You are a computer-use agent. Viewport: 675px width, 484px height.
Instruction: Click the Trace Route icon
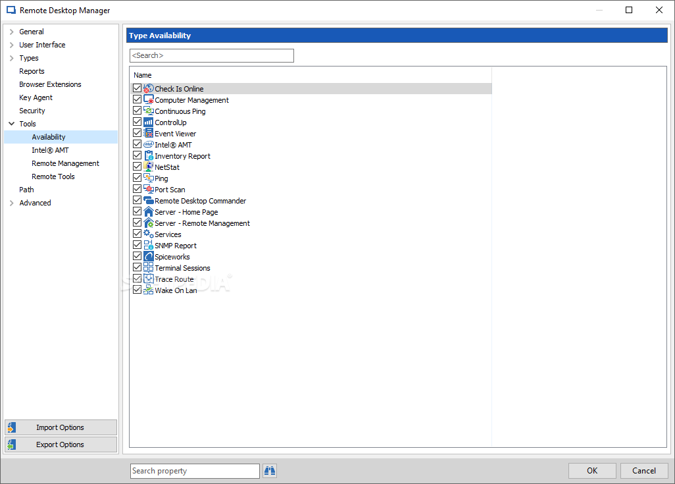pos(148,279)
